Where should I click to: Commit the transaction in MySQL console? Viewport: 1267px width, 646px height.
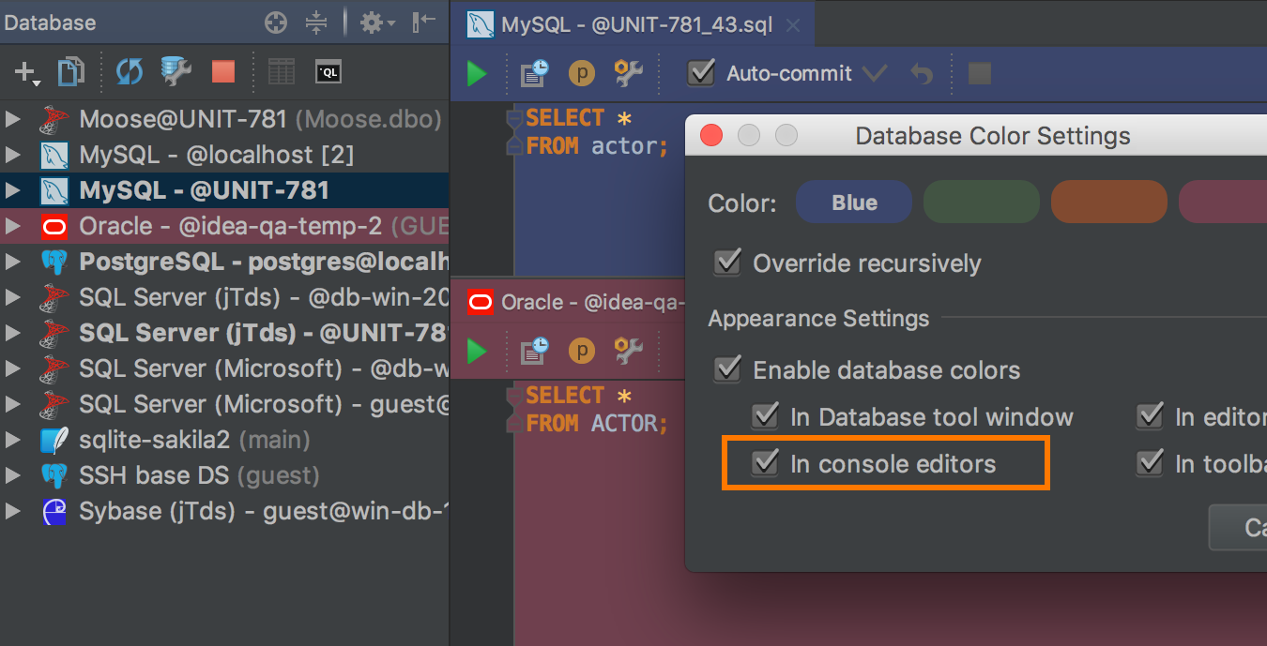pos(874,73)
